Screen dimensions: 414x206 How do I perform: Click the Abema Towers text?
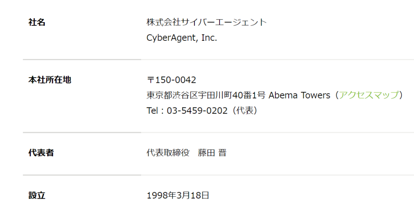pos(300,95)
